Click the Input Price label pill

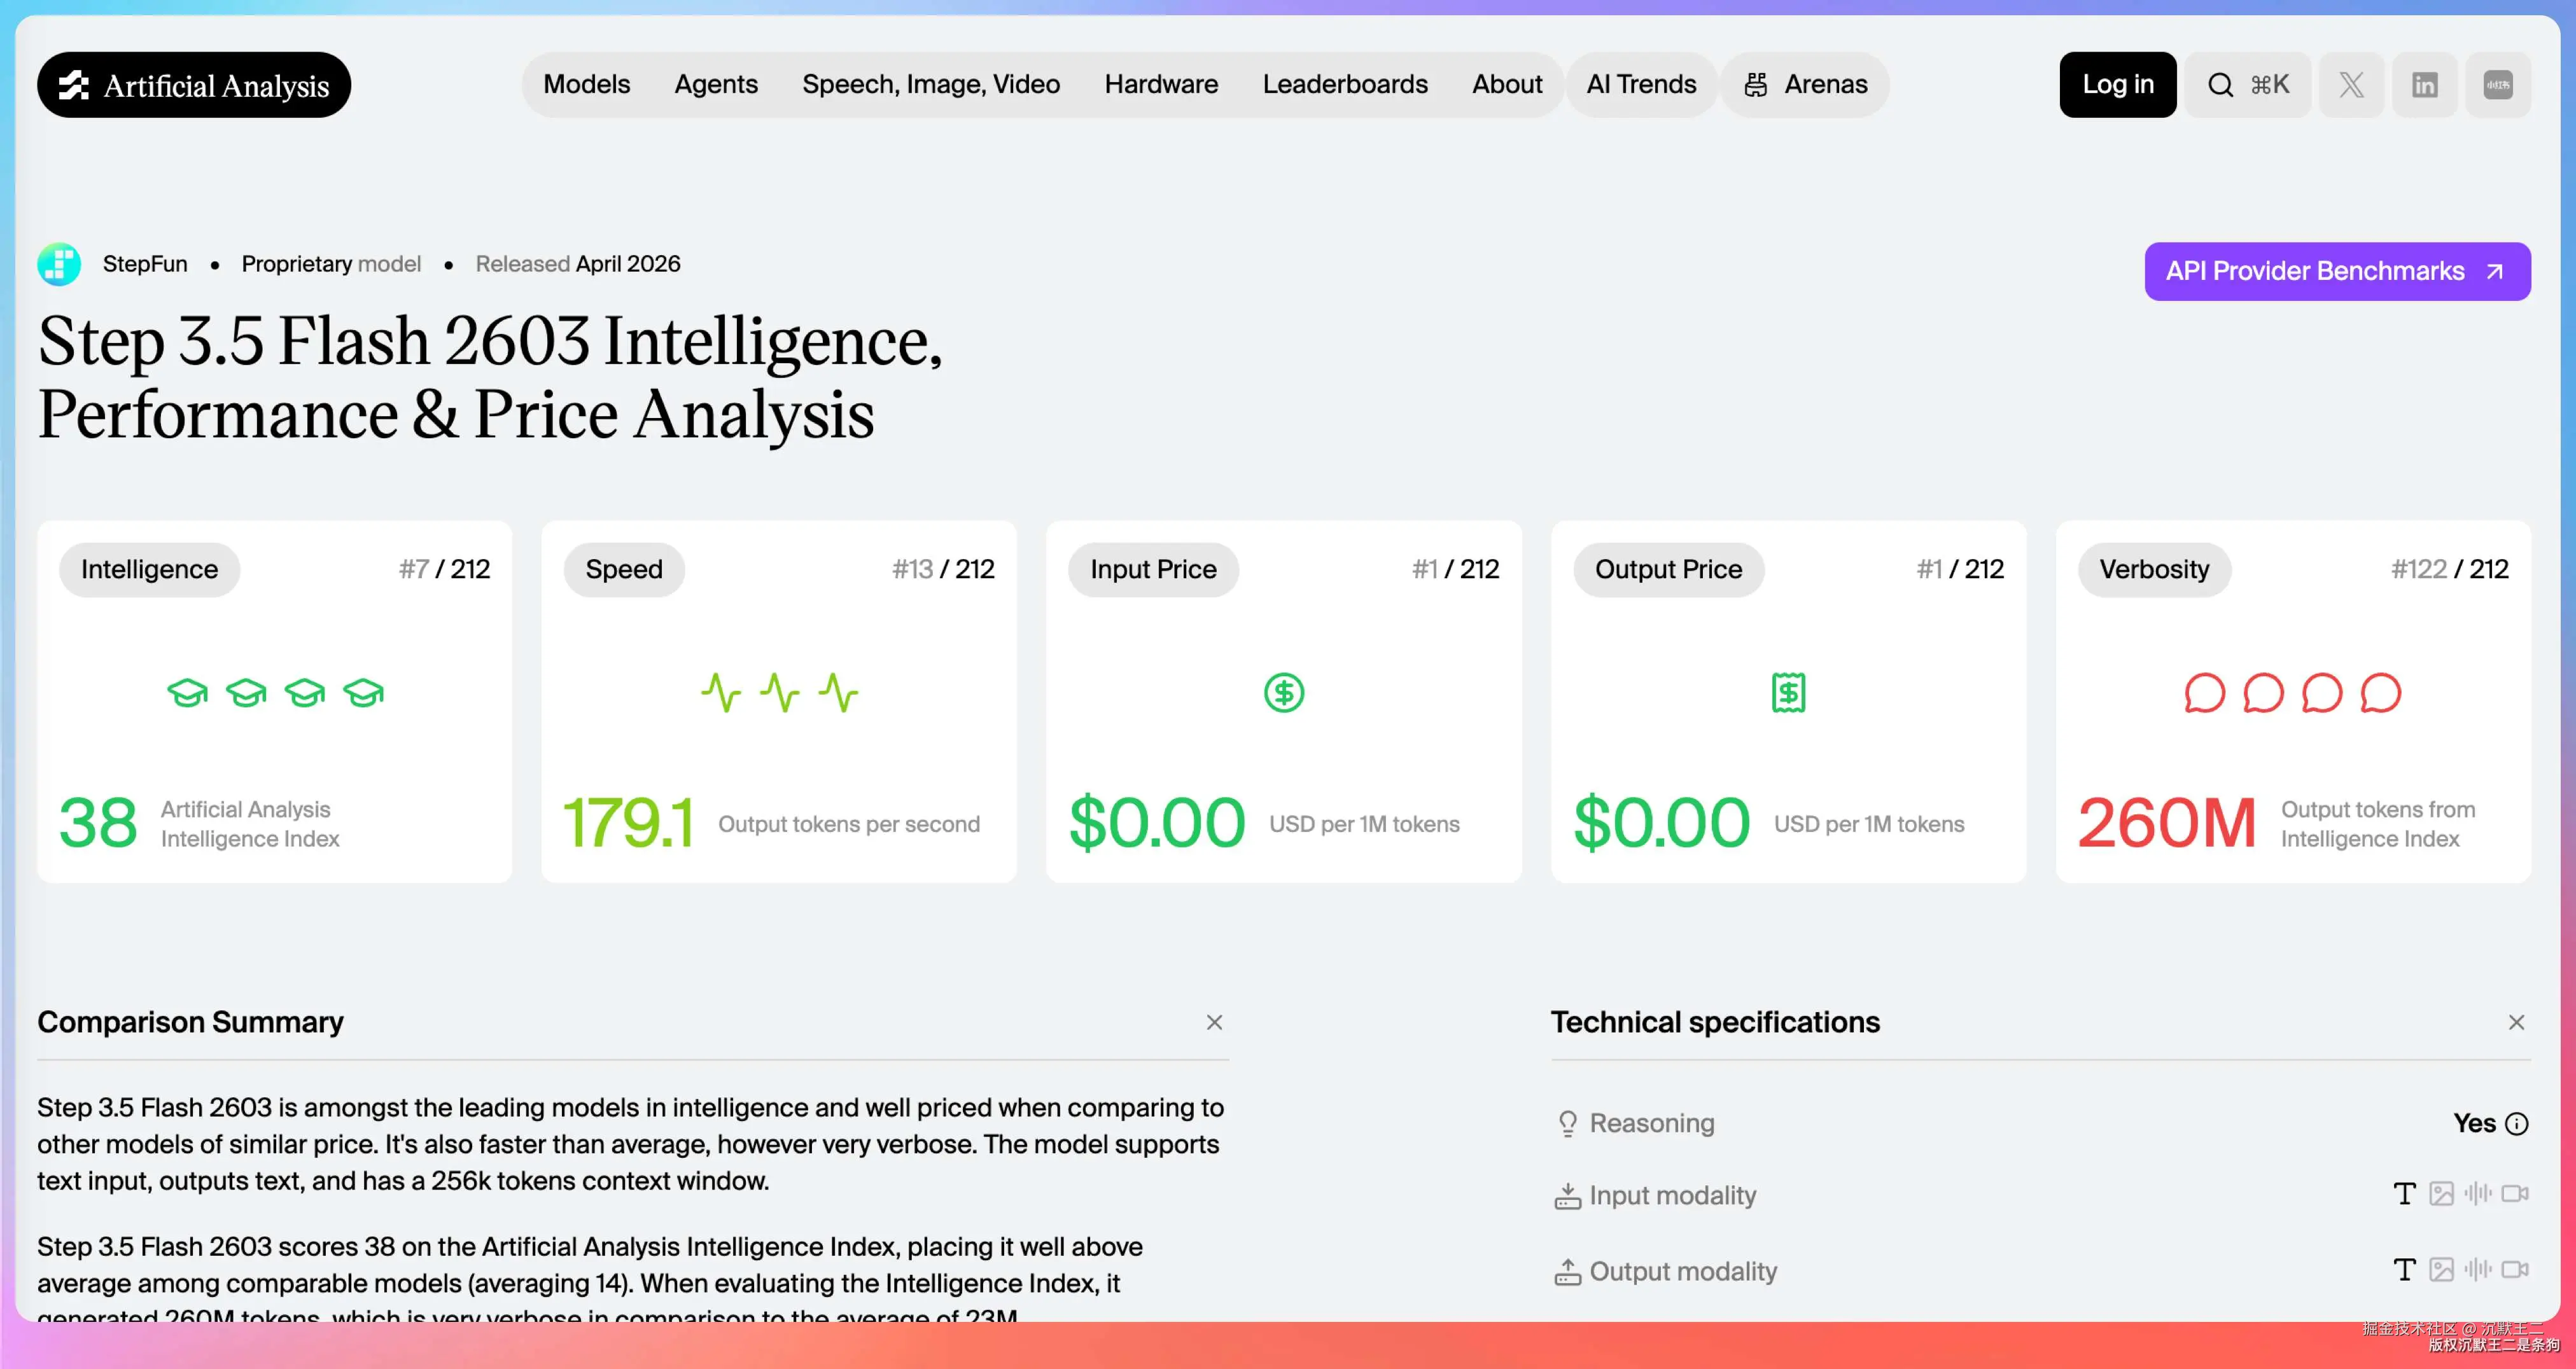1153,570
